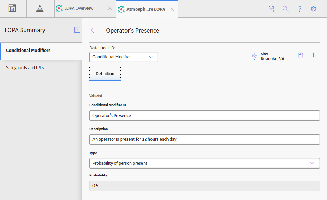
Task: Click the Roanoke, VA site text
Action: [272, 59]
